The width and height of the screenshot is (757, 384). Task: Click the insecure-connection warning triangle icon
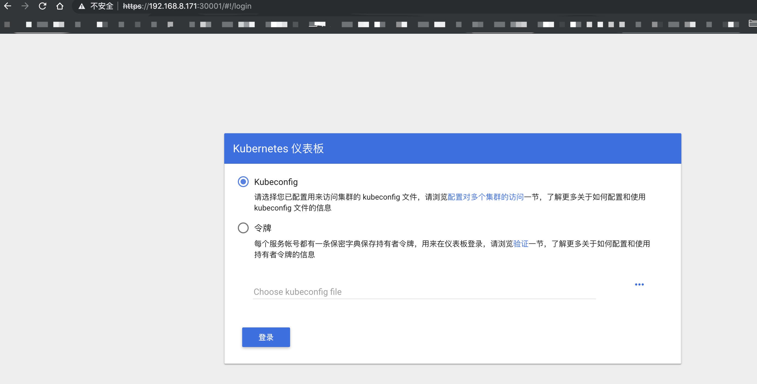point(82,6)
